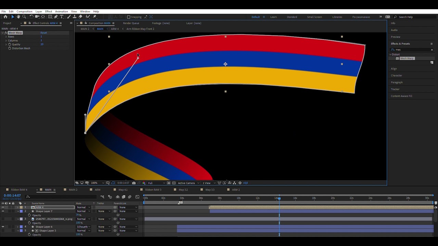Select the Zoom magnifier tool
This screenshot has height=246, width=438.
(24, 17)
